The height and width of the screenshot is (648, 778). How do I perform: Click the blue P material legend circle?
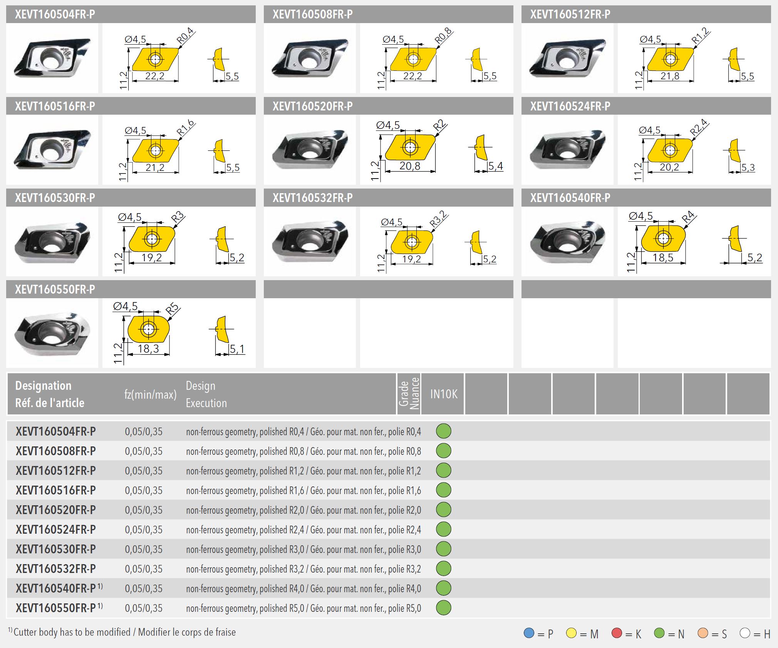tap(529, 633)
